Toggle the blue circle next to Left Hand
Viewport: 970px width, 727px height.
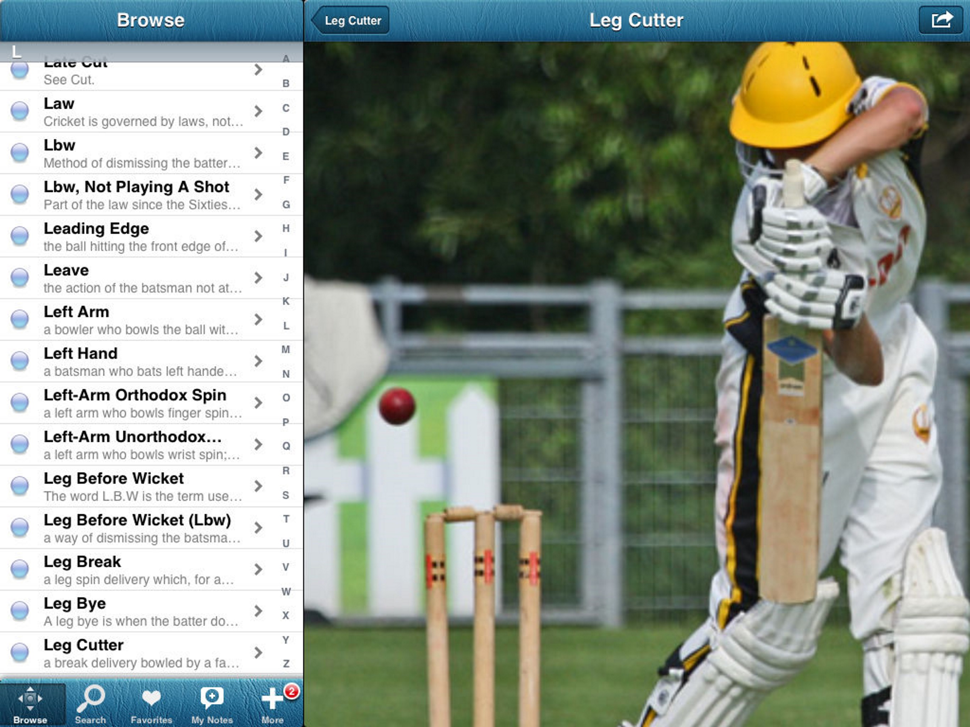tap(20, 361)
